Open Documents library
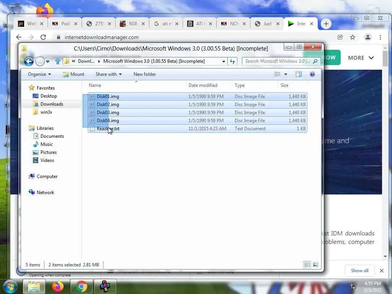Image resolution: width=392 pixels, height=294 pixels. click(x=52, y=136)
